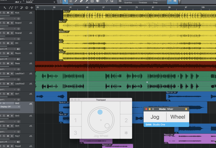
Task: Click DAW: Studio One bar
Action: point(166,125)
